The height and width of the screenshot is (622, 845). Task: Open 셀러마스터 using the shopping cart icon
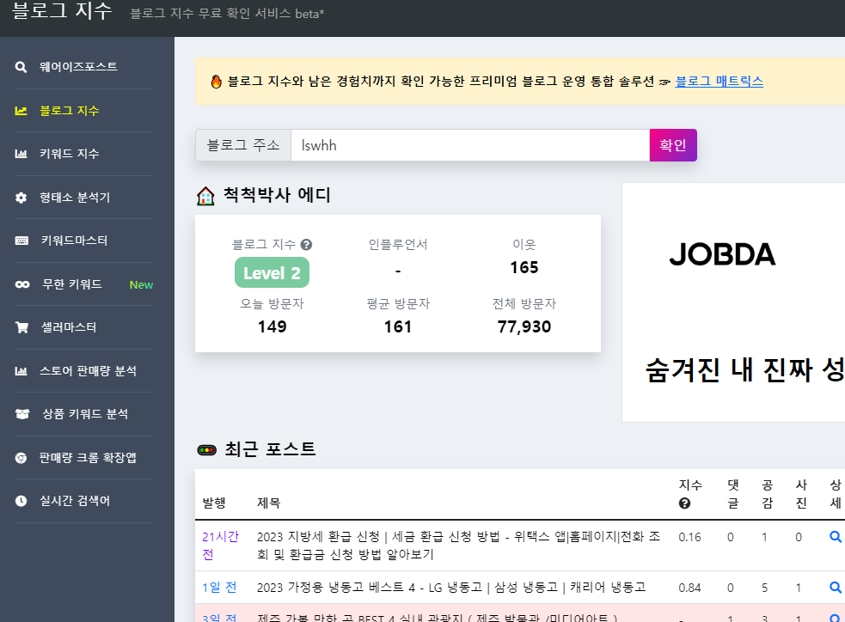pos(21,327)
